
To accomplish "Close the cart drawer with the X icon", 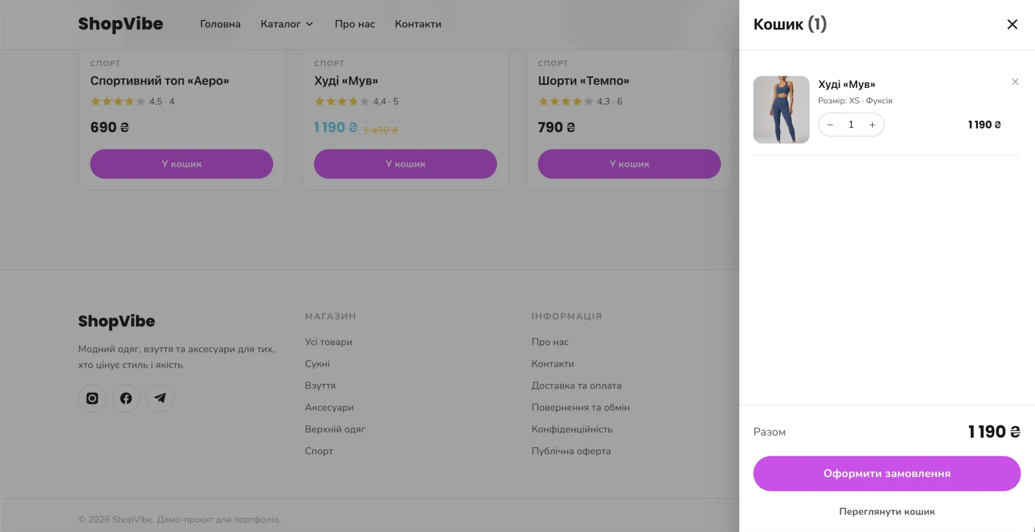I will [x=1012, y=24].
